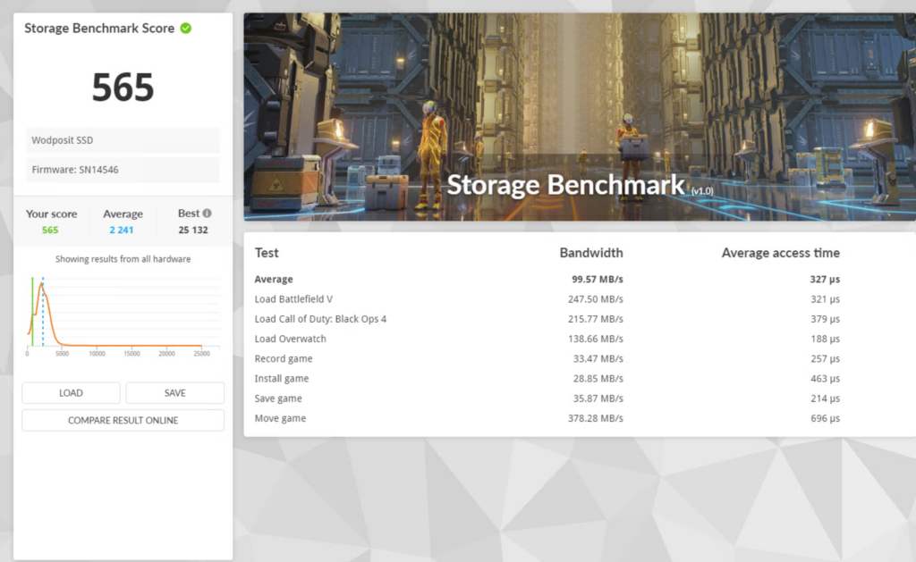Click the score distribution chart

tap(123, 315)
